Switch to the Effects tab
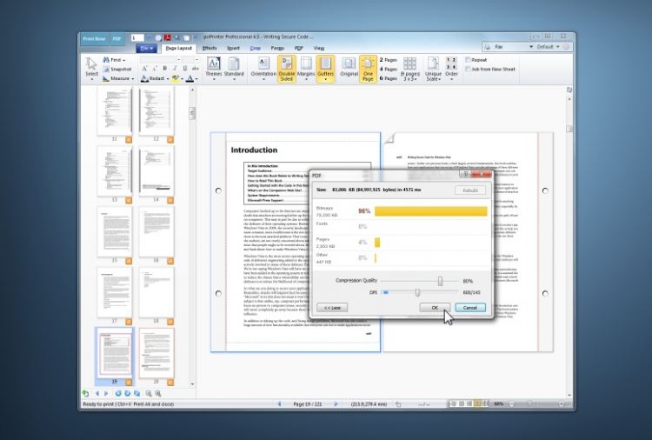The height and width of the screenshot is (440, 652). click(x=210, y=48)
